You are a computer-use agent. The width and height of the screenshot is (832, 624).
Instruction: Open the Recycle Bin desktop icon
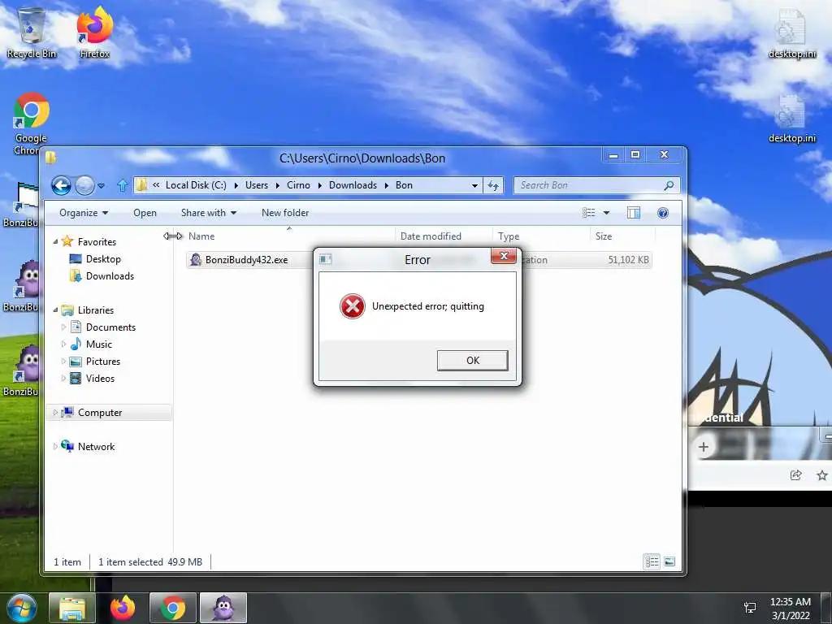point(32,32)
